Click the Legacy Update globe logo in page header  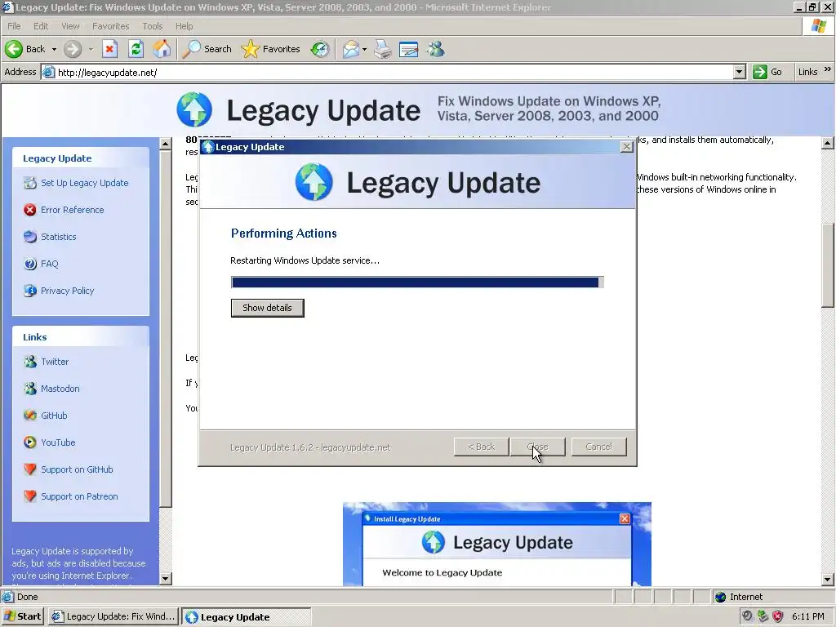tap(194, 109)
